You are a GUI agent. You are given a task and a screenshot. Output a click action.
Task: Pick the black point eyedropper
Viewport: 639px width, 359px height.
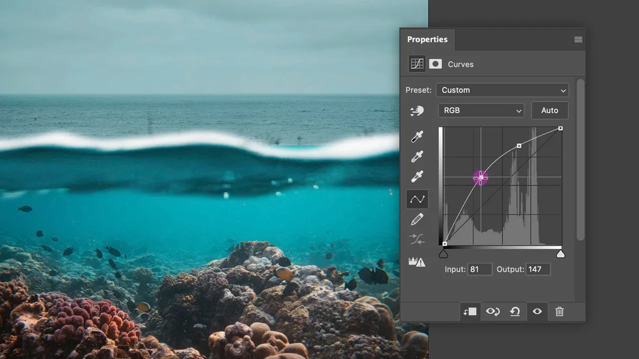(x=417, y=137)
